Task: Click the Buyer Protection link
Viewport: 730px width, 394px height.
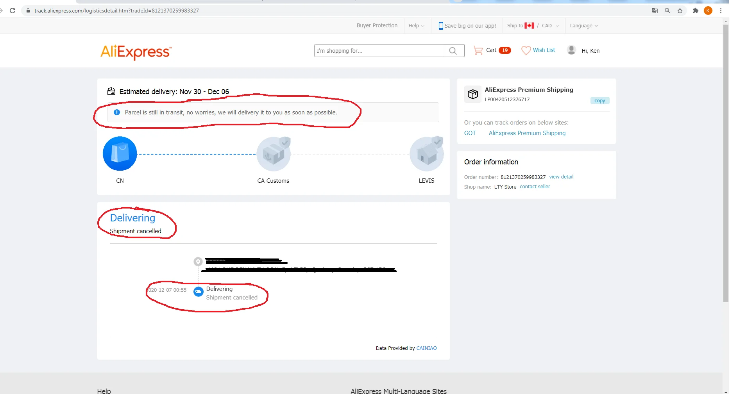Action: [377, 25]
